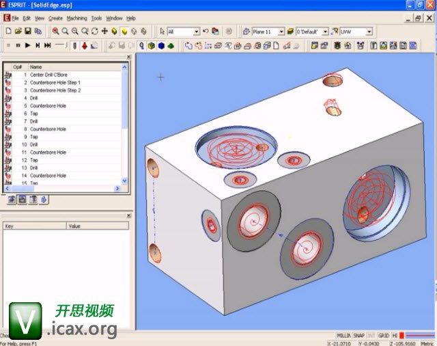437x346 pixels.
Task: Click the undo arrow icon
Action: click(206, 31)
